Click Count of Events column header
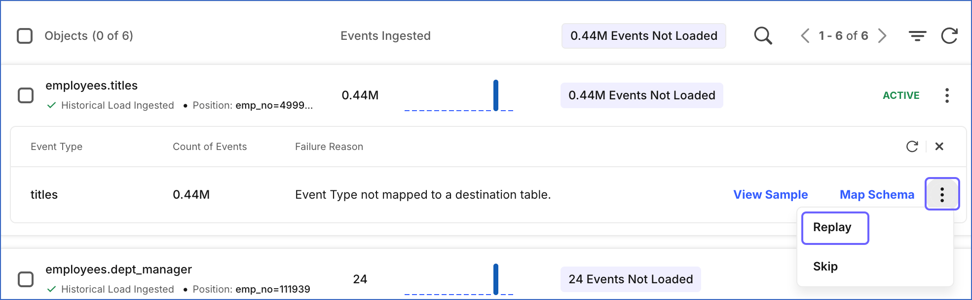 pos(210,147)
